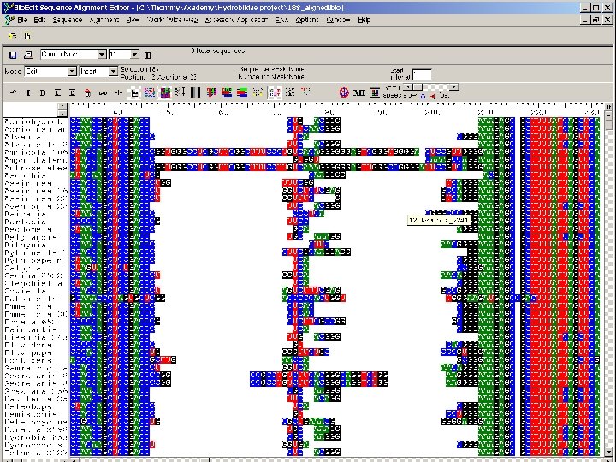This screenshot has height=462, width=616.
Task: Click the round pink circular icon
Action: click(x=344, y=92)
